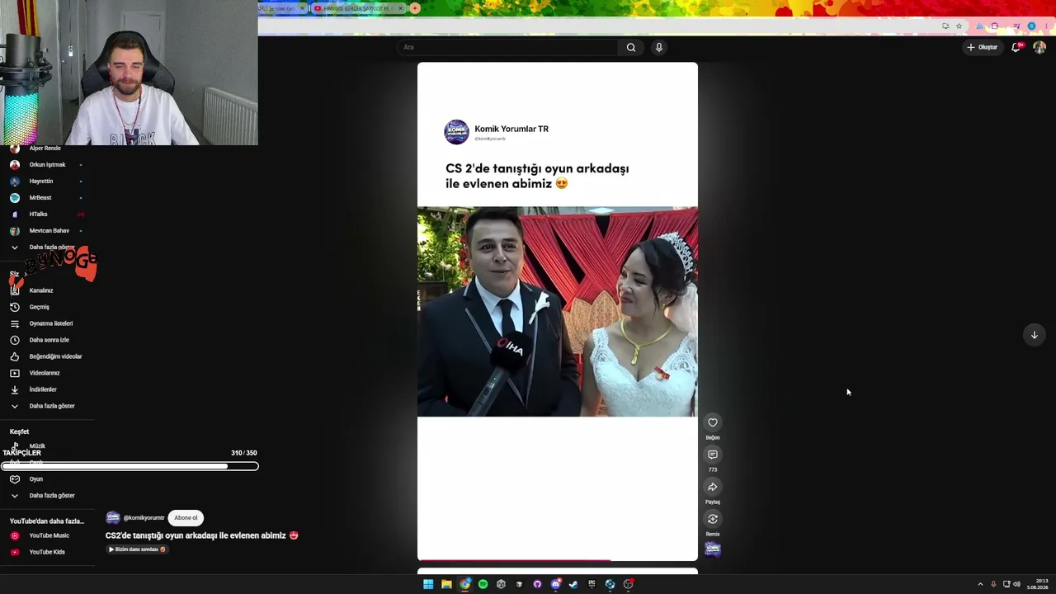Open Epic Games Launcher from the taskbar
Image resolution: width=1056 pixels, height=594 pixels.
coord(592,584)
